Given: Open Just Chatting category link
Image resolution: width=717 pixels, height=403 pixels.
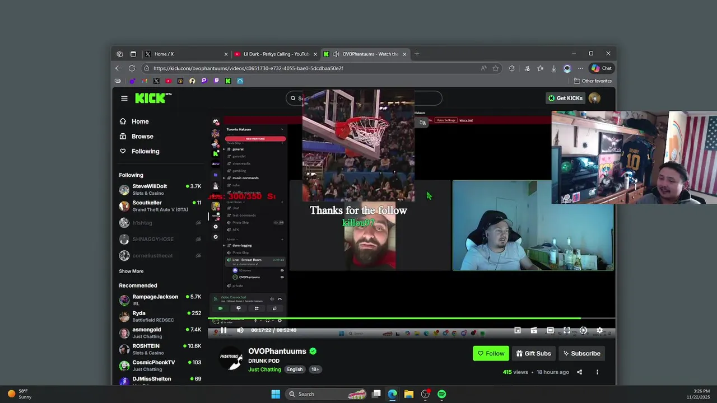Looking at the screenshot, I should coord(264,369).
